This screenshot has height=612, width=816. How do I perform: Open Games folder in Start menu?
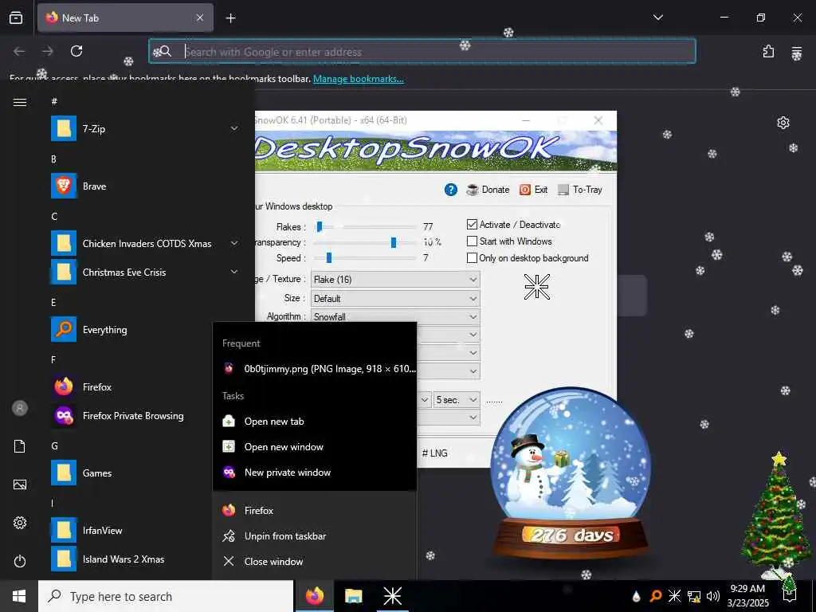[x=130, y=473]
